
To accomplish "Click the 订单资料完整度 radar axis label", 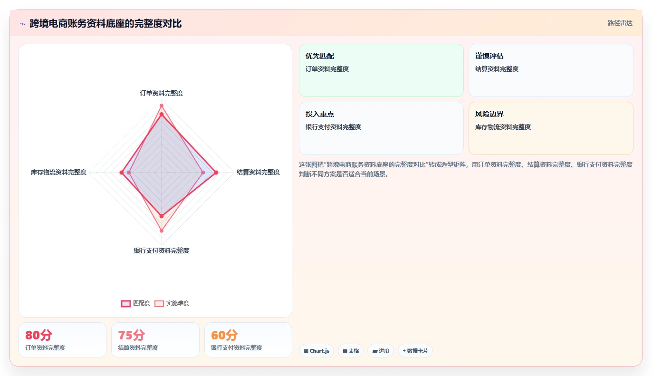I will coord(162,93).
